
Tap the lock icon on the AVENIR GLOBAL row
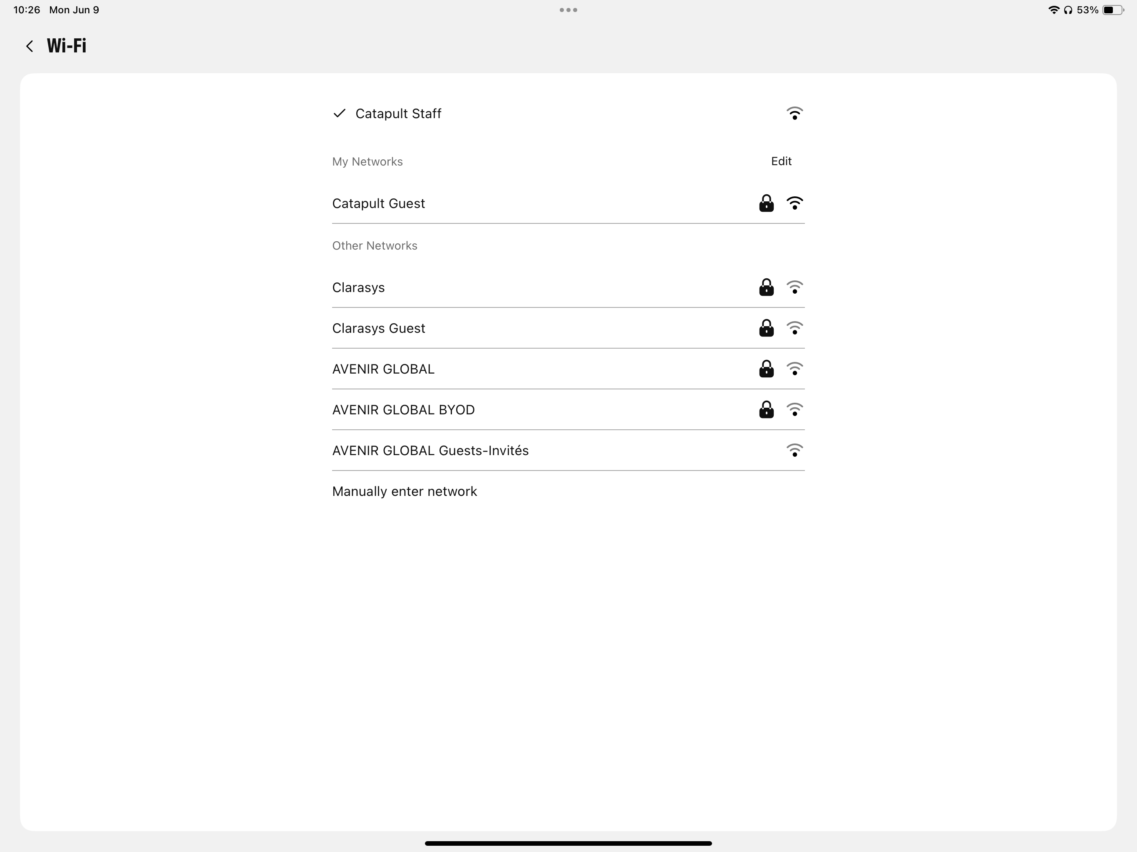pyautogui.click(x=767, y=369)
